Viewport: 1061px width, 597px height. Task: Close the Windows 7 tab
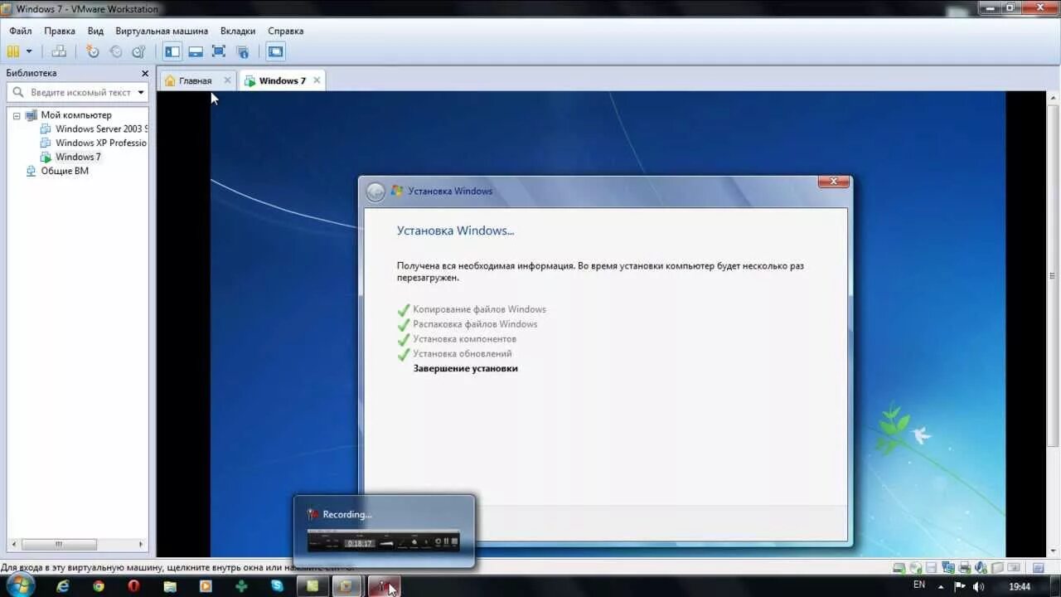317,80
